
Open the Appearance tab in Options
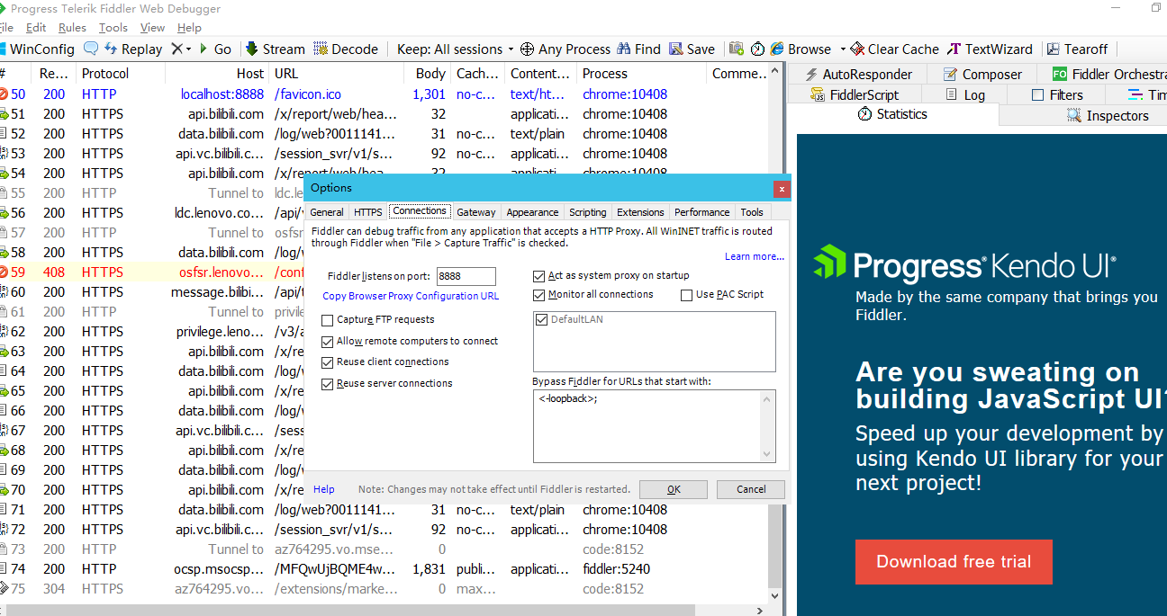click(x=532, y=212)
